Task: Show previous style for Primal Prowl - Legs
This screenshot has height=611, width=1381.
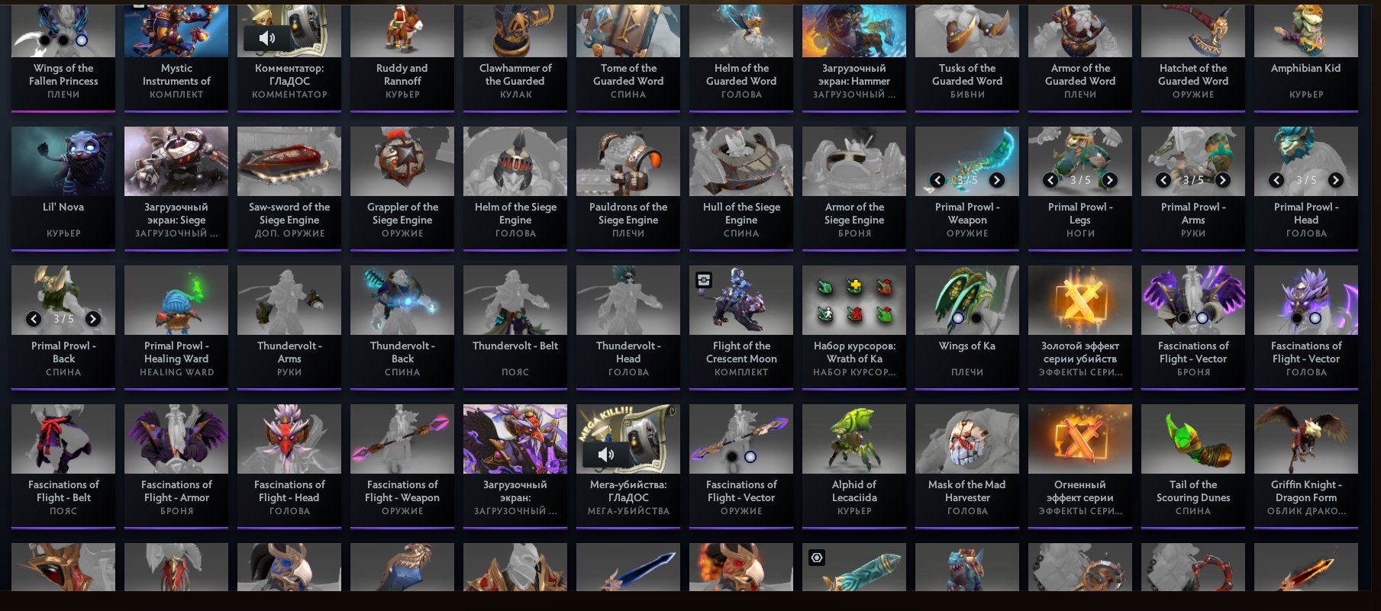Action: (x=1050, y=180)
